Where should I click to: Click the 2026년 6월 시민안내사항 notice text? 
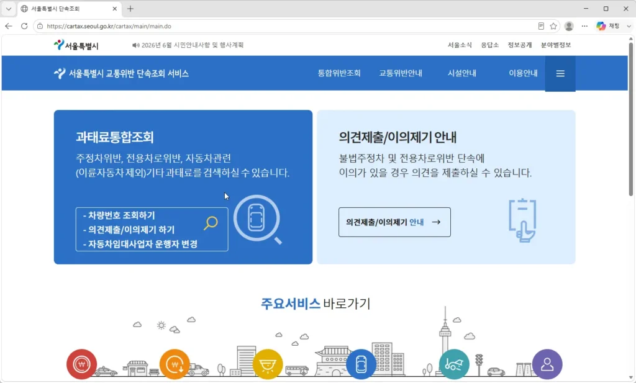(x=193, y=45)
